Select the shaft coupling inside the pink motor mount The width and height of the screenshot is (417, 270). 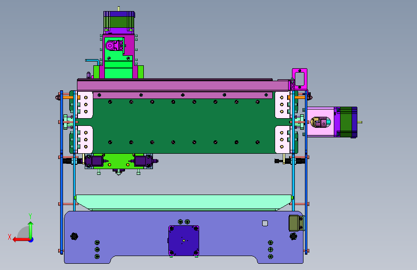click(x=320, y=122)
